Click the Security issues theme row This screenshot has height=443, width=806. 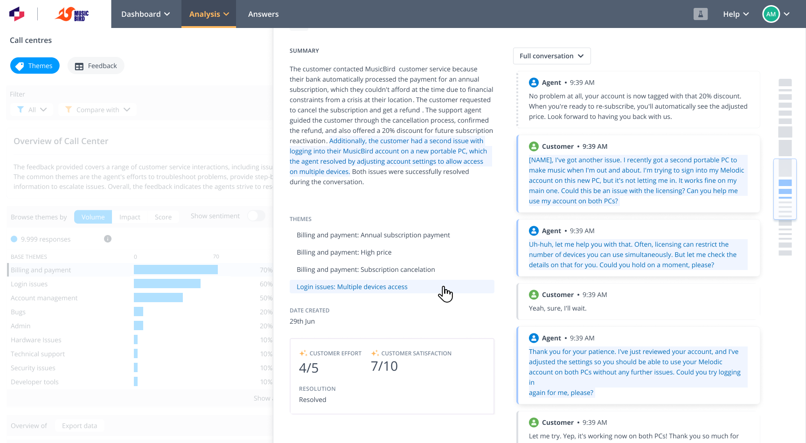click(x=140, y=368)
